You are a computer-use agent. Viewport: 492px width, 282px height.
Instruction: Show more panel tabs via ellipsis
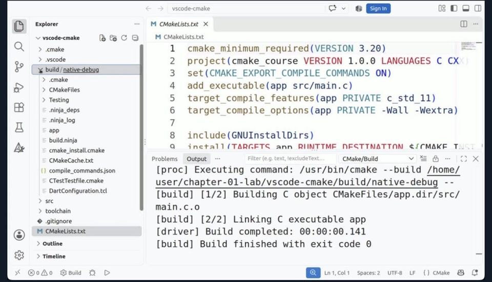[217, 159]
